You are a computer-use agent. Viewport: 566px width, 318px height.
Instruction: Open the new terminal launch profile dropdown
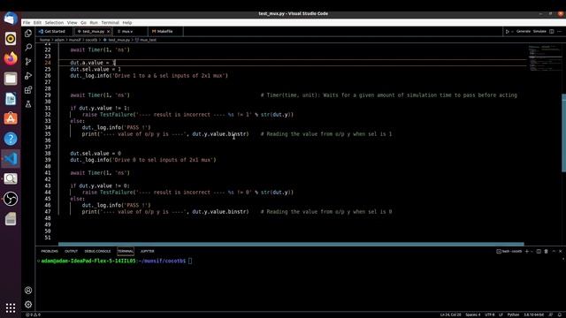pyautogui.click(x=532, y=251)
